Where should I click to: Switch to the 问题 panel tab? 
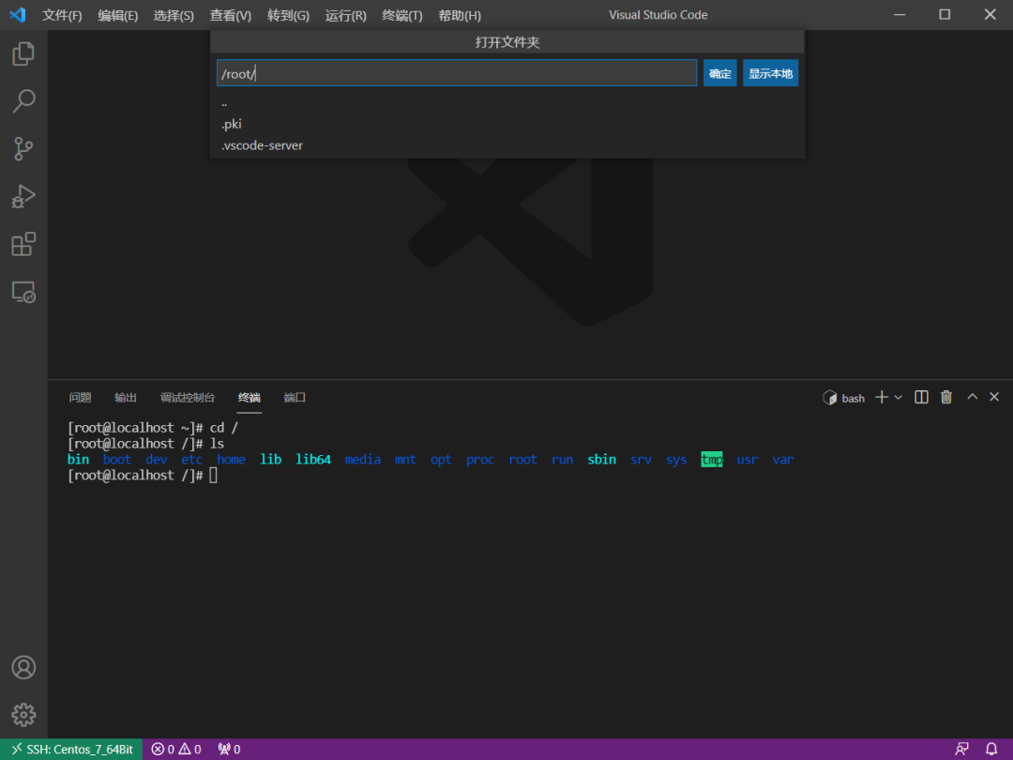[81, 398]
